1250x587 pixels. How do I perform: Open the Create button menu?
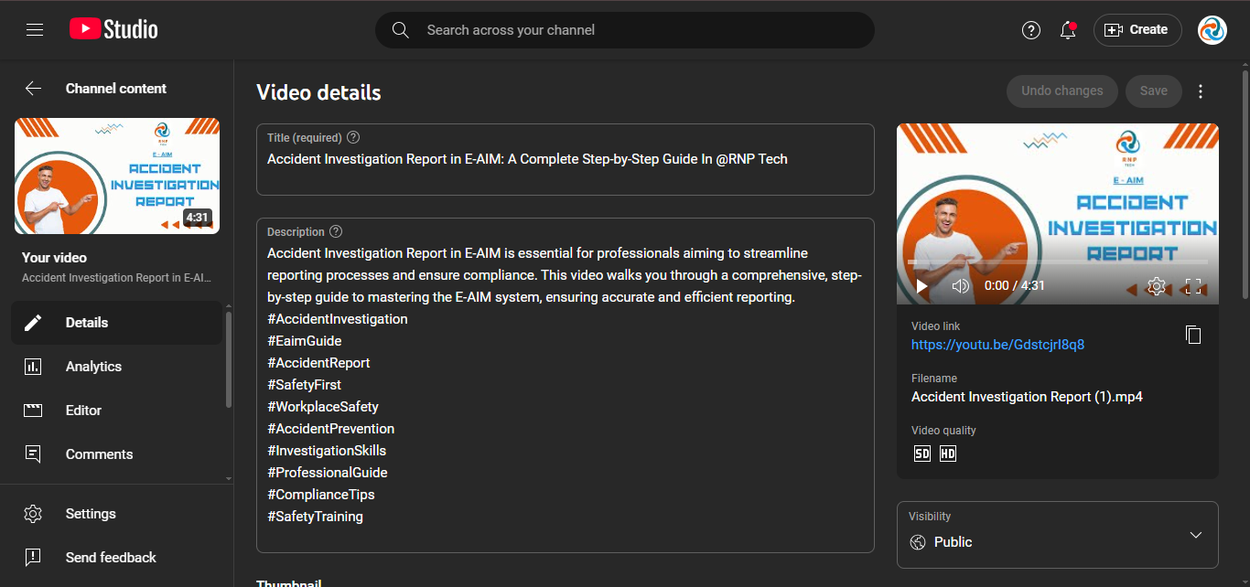coord(1137,30)
